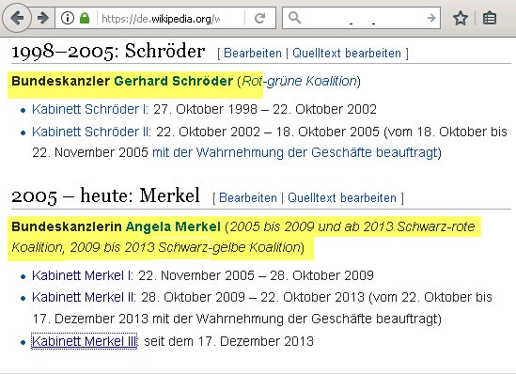516x374 pixels.
Task: Open the Kabinett Schröder I link
Action: pos(90,109)
